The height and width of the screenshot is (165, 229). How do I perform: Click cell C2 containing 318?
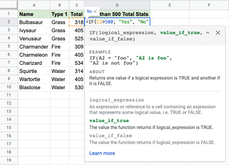coord(77,22)
